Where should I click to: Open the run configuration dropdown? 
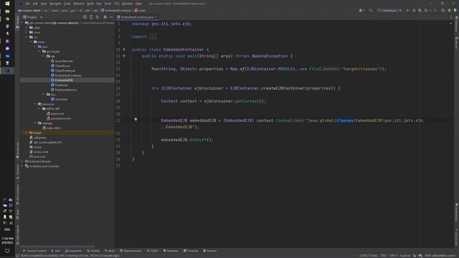389,10
